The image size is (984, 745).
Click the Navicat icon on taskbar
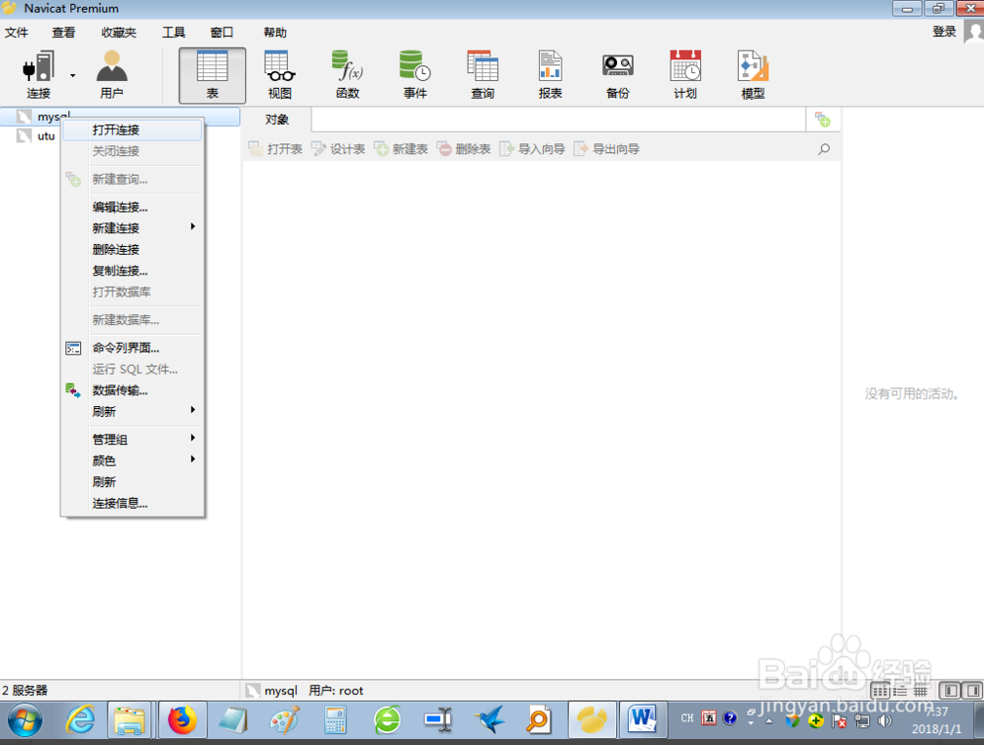pos(591,720)
